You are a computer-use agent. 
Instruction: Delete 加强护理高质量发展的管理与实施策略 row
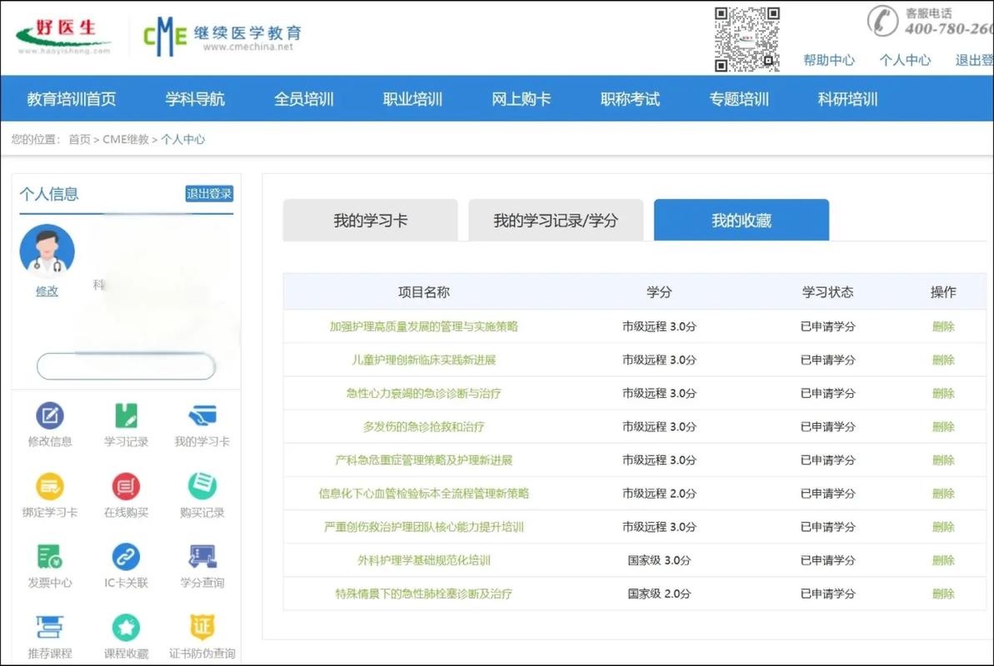943,326
